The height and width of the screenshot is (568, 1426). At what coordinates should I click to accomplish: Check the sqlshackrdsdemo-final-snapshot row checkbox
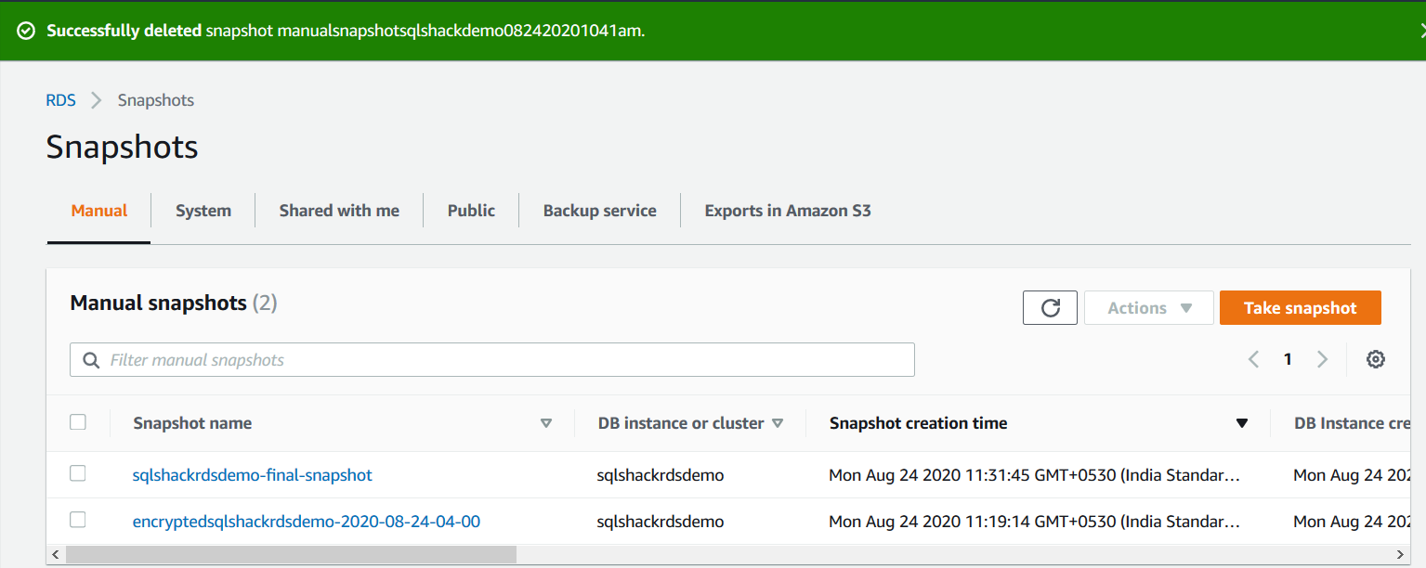coord(78,474)
